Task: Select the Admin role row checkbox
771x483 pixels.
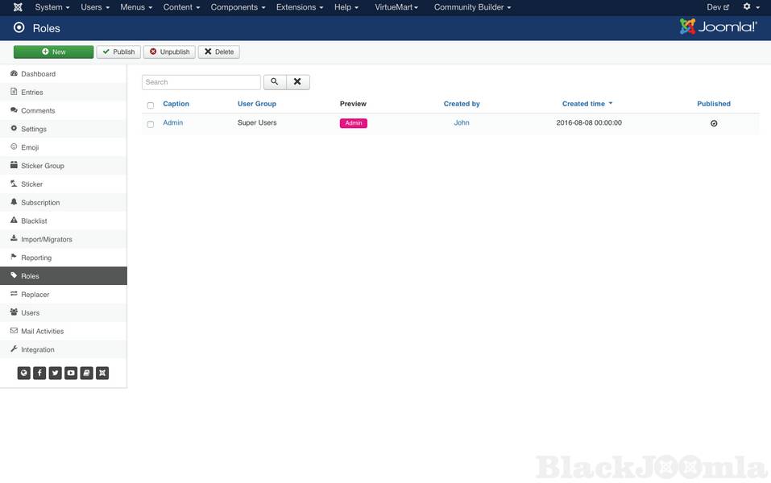Action: [151, 124]
